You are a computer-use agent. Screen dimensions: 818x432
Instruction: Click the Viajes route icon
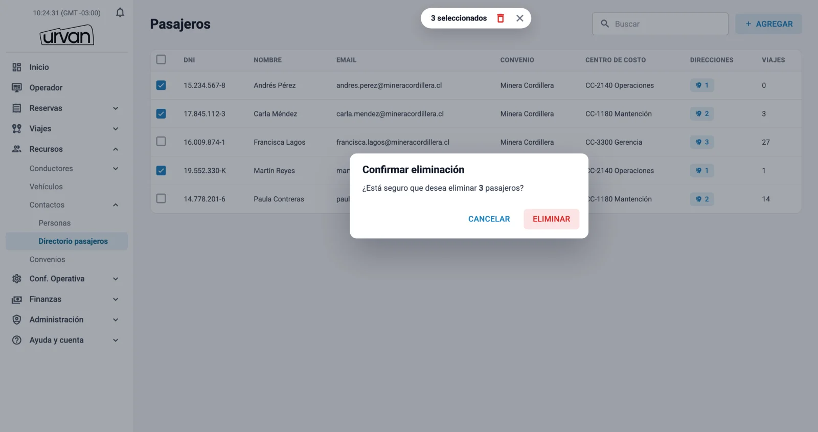17,128
